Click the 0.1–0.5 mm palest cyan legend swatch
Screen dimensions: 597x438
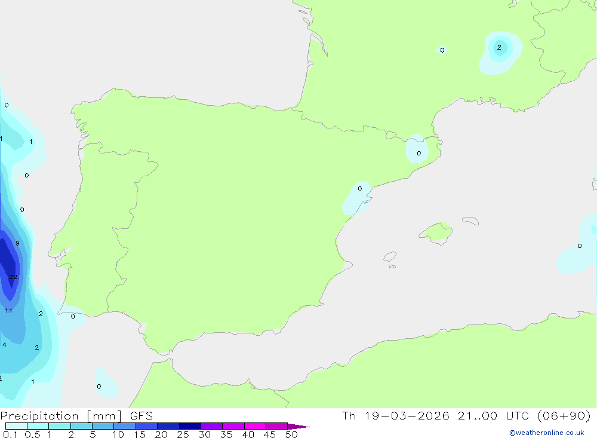(x=16, y=426)
